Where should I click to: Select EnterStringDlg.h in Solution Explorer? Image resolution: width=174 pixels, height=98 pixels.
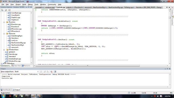pyautogui.click(x=17, y=36)
